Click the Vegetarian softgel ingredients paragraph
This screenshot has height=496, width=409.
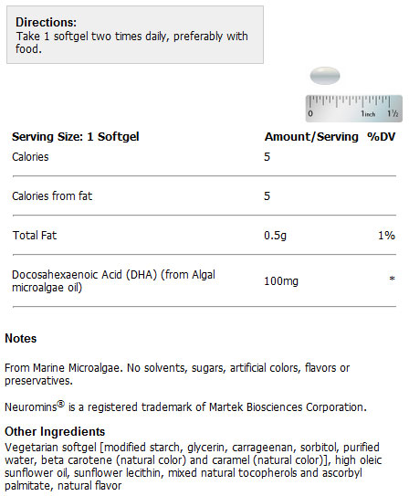point(194,466)
